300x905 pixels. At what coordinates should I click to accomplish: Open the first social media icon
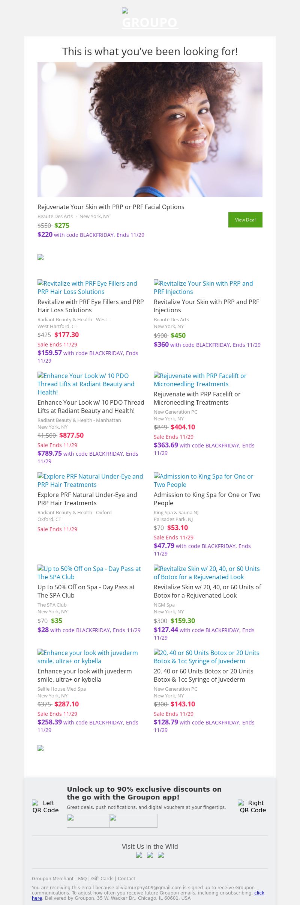point(139,855)
